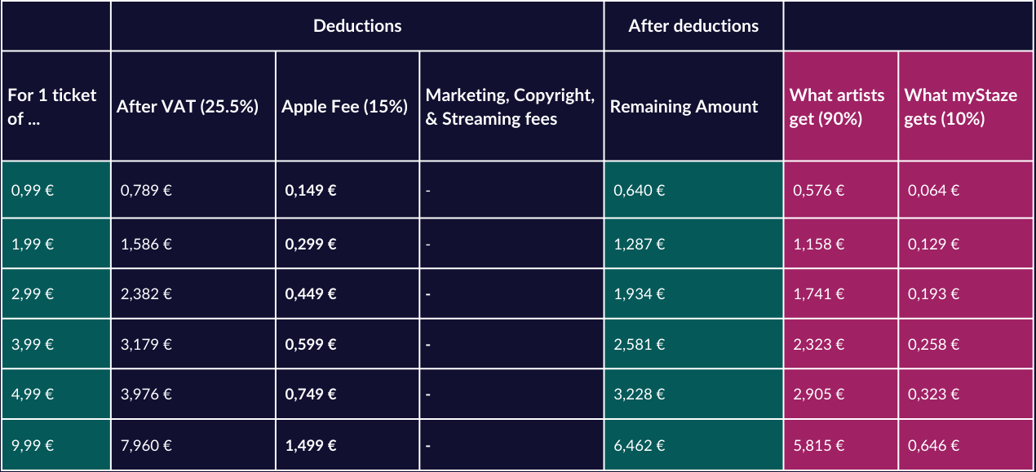1036x472 pixels.
Task: Click the 2,99 € ticket price cell
Action: tap(56, 293)
